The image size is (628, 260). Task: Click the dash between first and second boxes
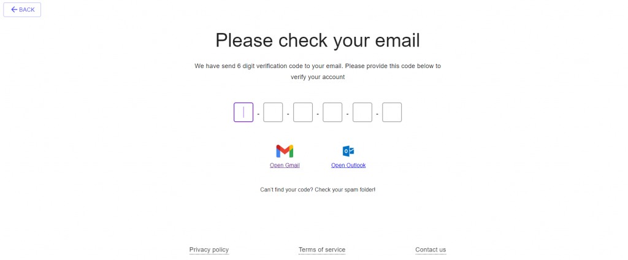258,114
